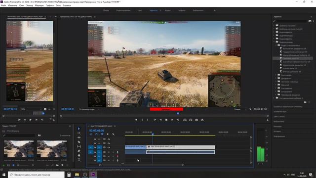Expand the Растворение transitions folder
This screenshot has width=316, height=178.
[276, 88]
